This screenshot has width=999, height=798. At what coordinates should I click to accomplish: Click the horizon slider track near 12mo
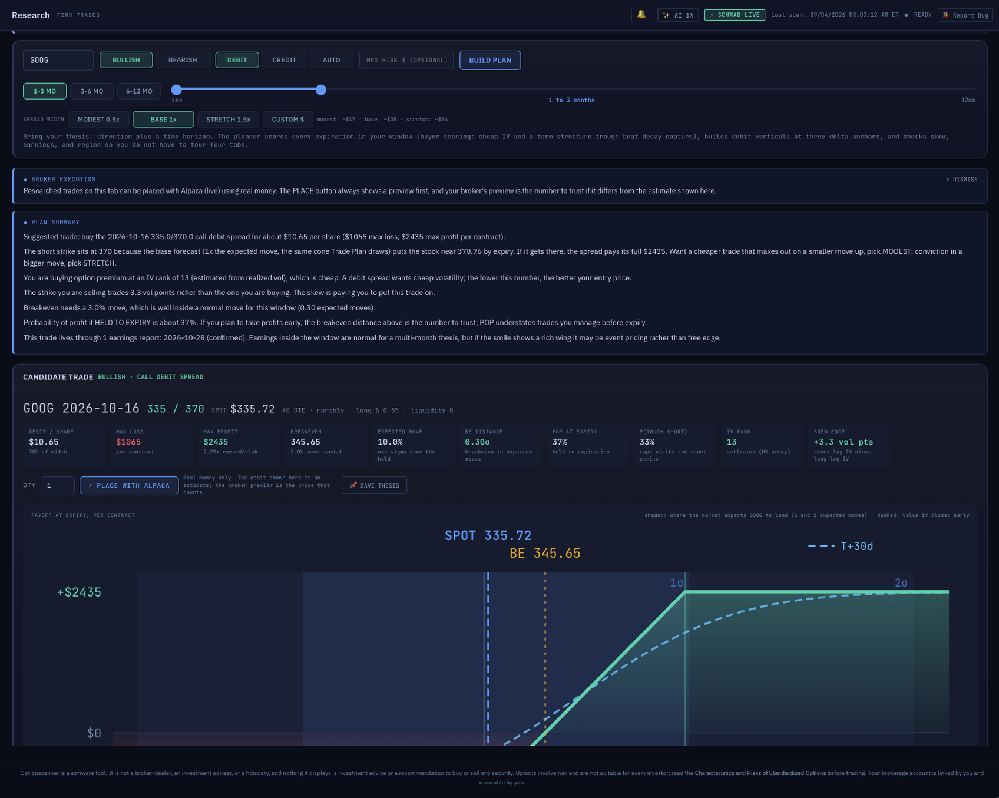click(966, 90)
